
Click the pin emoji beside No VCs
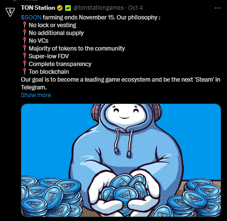[x=25, y=41]
